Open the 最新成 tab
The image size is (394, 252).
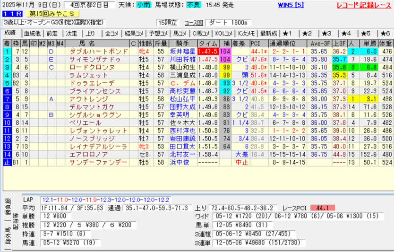pyautogui.click(x=268, y=34)
